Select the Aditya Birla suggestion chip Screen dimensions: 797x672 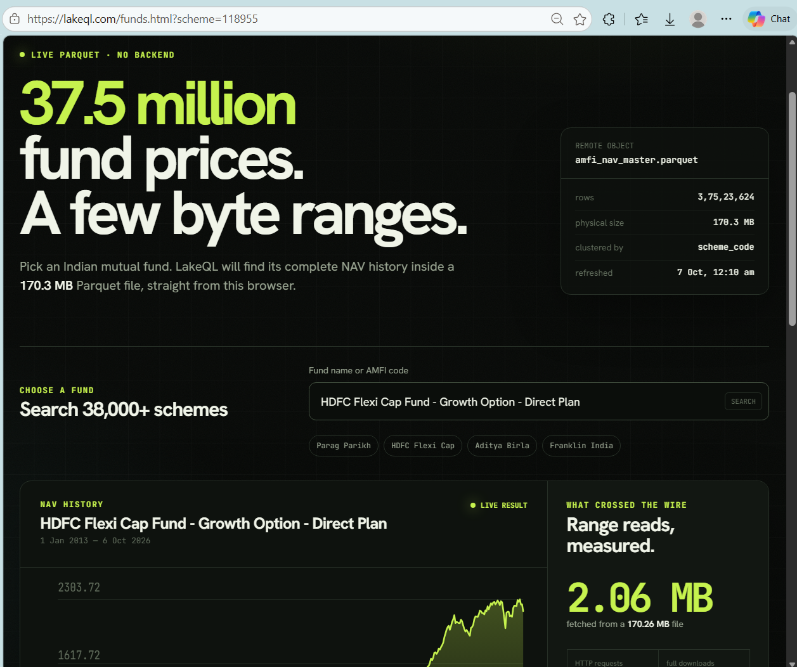click(x=502, y=446)
